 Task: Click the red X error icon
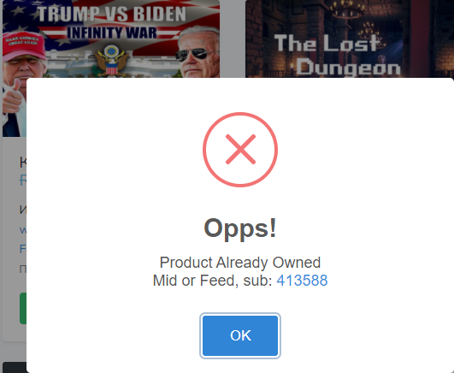(x=240, y=150)
